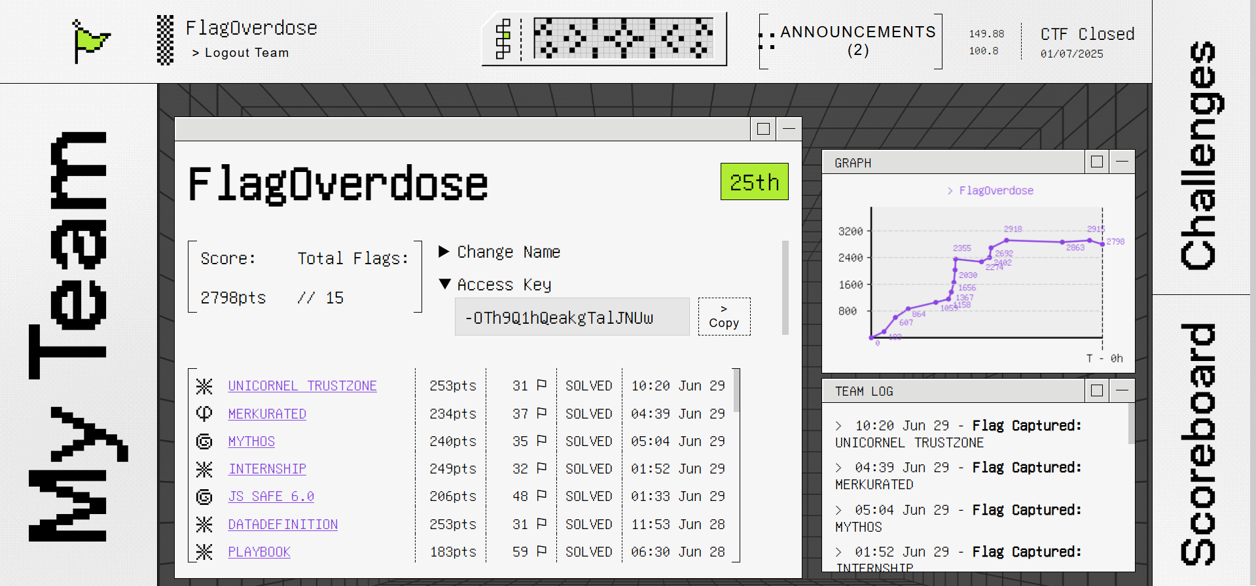Switch to the Scoreboard tab
Image resolution: width=1256 pixels, height=586 pixels.
tap(1202, 443)
